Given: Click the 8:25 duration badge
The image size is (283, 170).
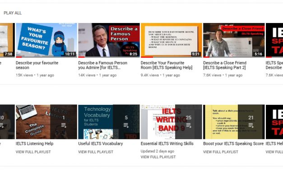Looking at the screenshot, I should click(133, 54).
